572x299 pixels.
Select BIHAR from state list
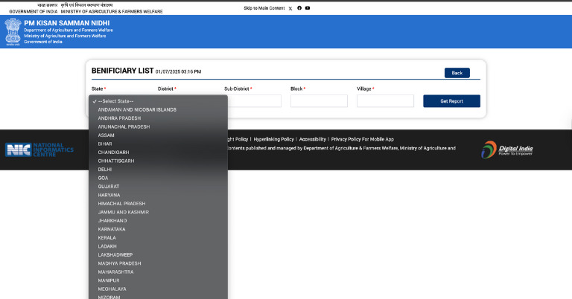(158, 144)
